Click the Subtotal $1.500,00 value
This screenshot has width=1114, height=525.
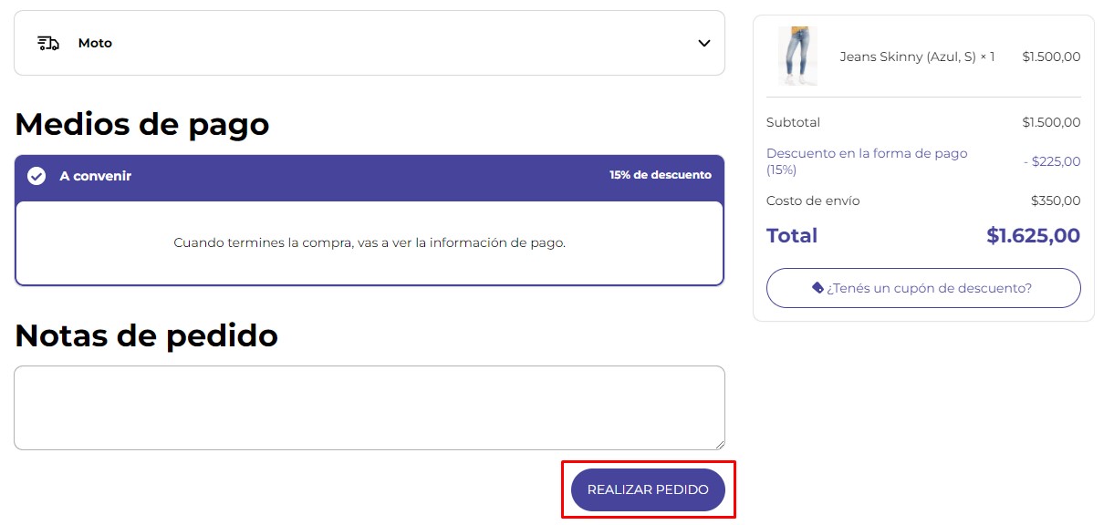pyautogui.click(x=1052, y=122)
